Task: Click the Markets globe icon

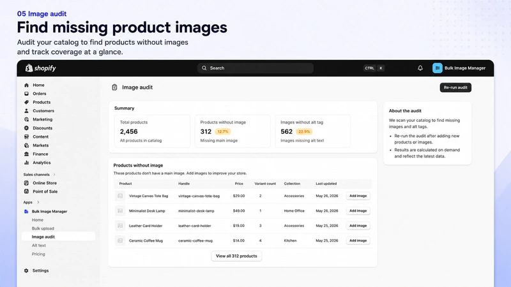Action: tap(26, 145)
